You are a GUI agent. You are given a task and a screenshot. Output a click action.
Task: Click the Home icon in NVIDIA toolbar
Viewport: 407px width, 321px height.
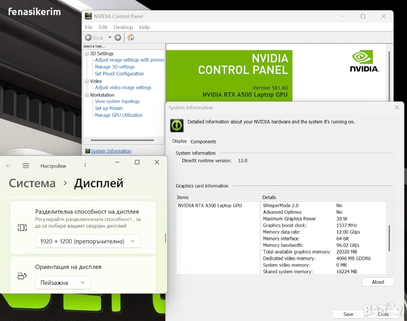[x=131, y=37]
